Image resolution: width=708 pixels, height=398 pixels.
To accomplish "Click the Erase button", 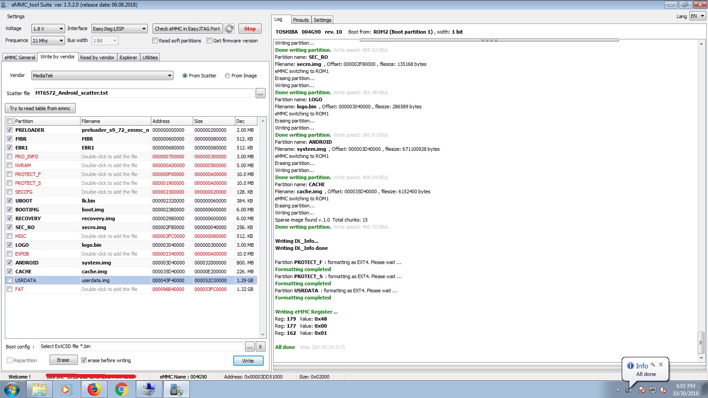I will [x=63, y=360].
